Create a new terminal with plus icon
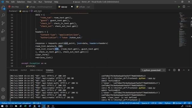 pyautogui.click(x=169, y=70)
